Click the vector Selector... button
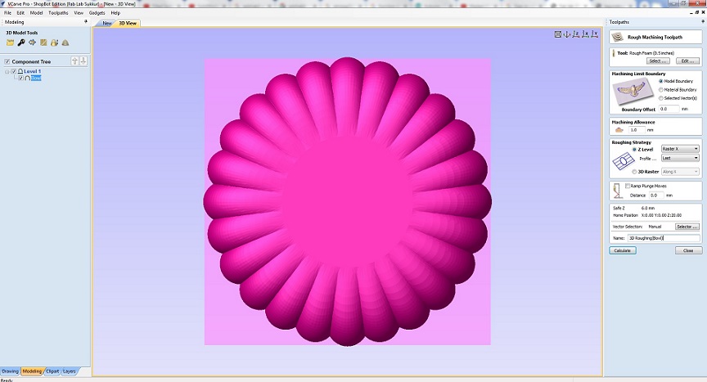Viewport: 707px width, 382px height. [687, 227]
